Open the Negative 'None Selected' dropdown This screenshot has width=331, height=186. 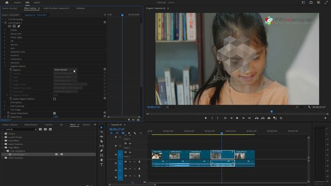65,70
